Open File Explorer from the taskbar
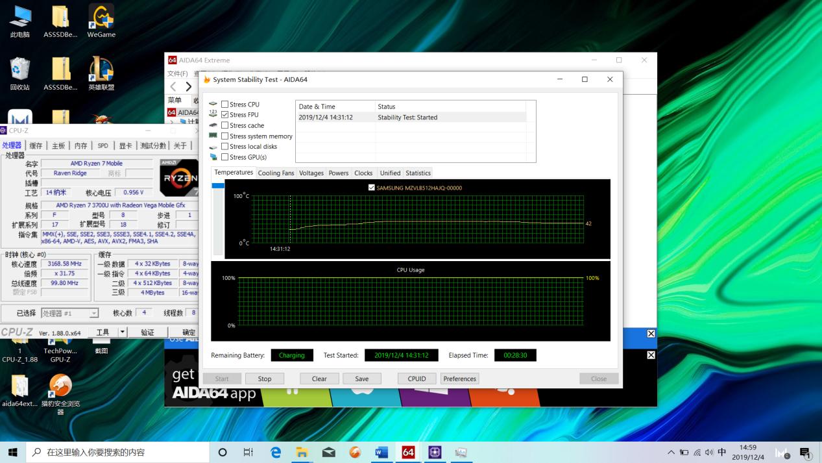The height and width of the screenshot is (463, 822). click(302, 452)
